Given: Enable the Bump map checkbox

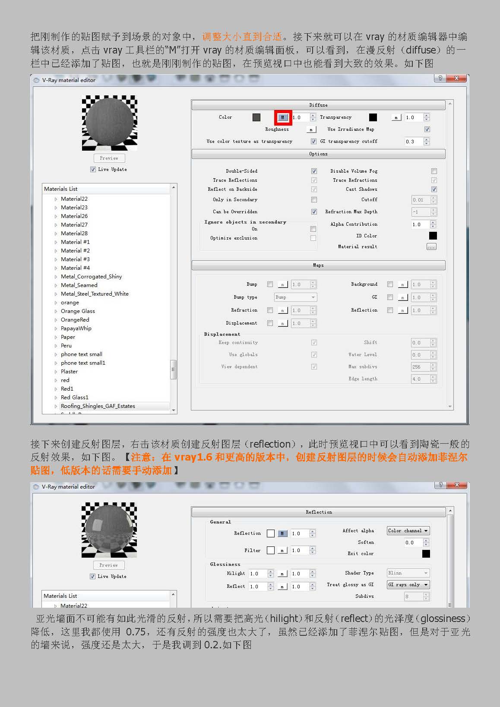Looking at the screenshot, I should (270, 284).
